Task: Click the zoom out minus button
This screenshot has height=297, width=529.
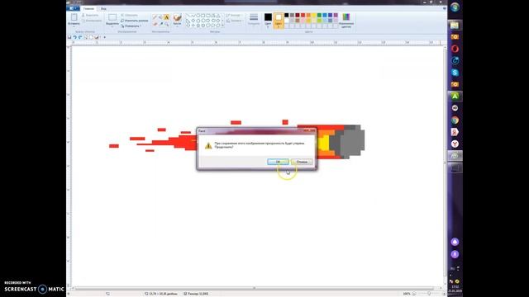Action: click(x=415, y=294)
